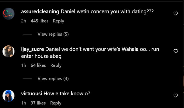
Task: Like the assuredcleaning comment with heart icon
Action: [176, 13]
